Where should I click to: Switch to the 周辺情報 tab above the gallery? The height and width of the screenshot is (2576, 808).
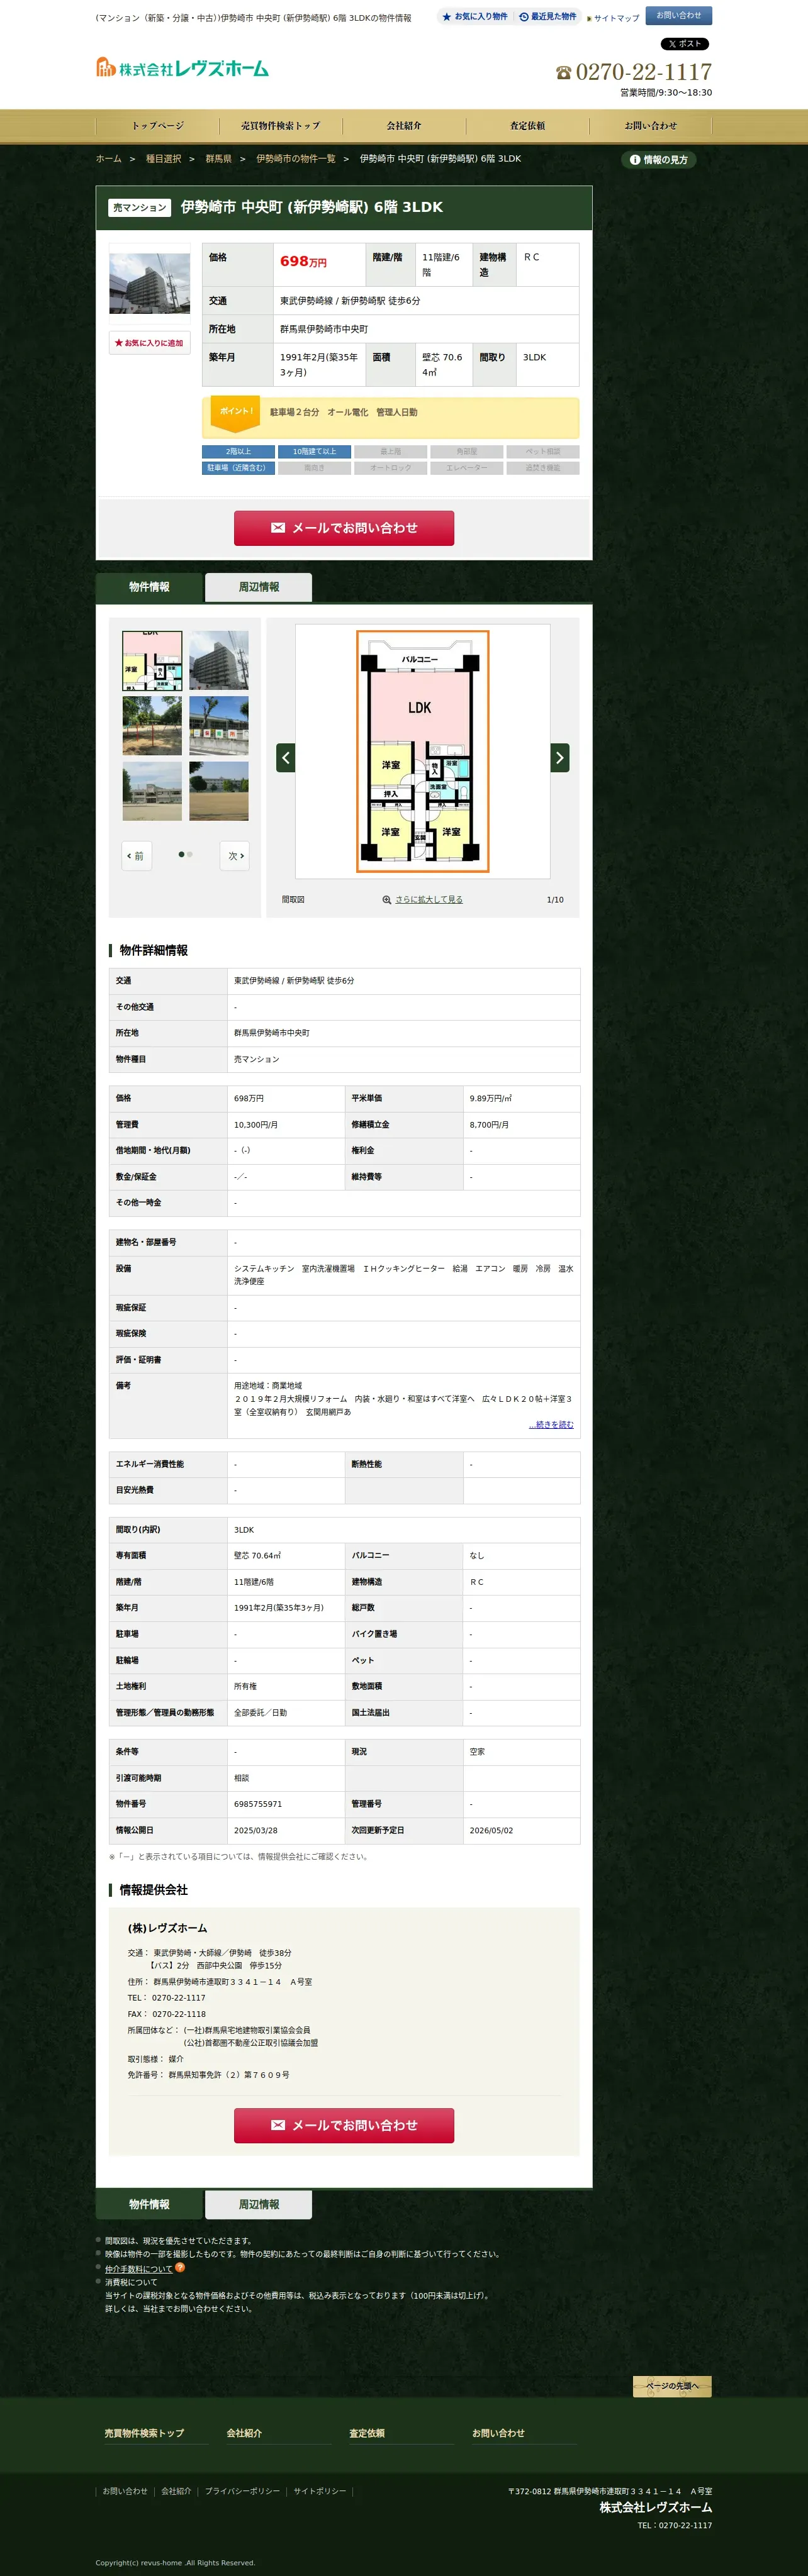[x=259, y=587]
